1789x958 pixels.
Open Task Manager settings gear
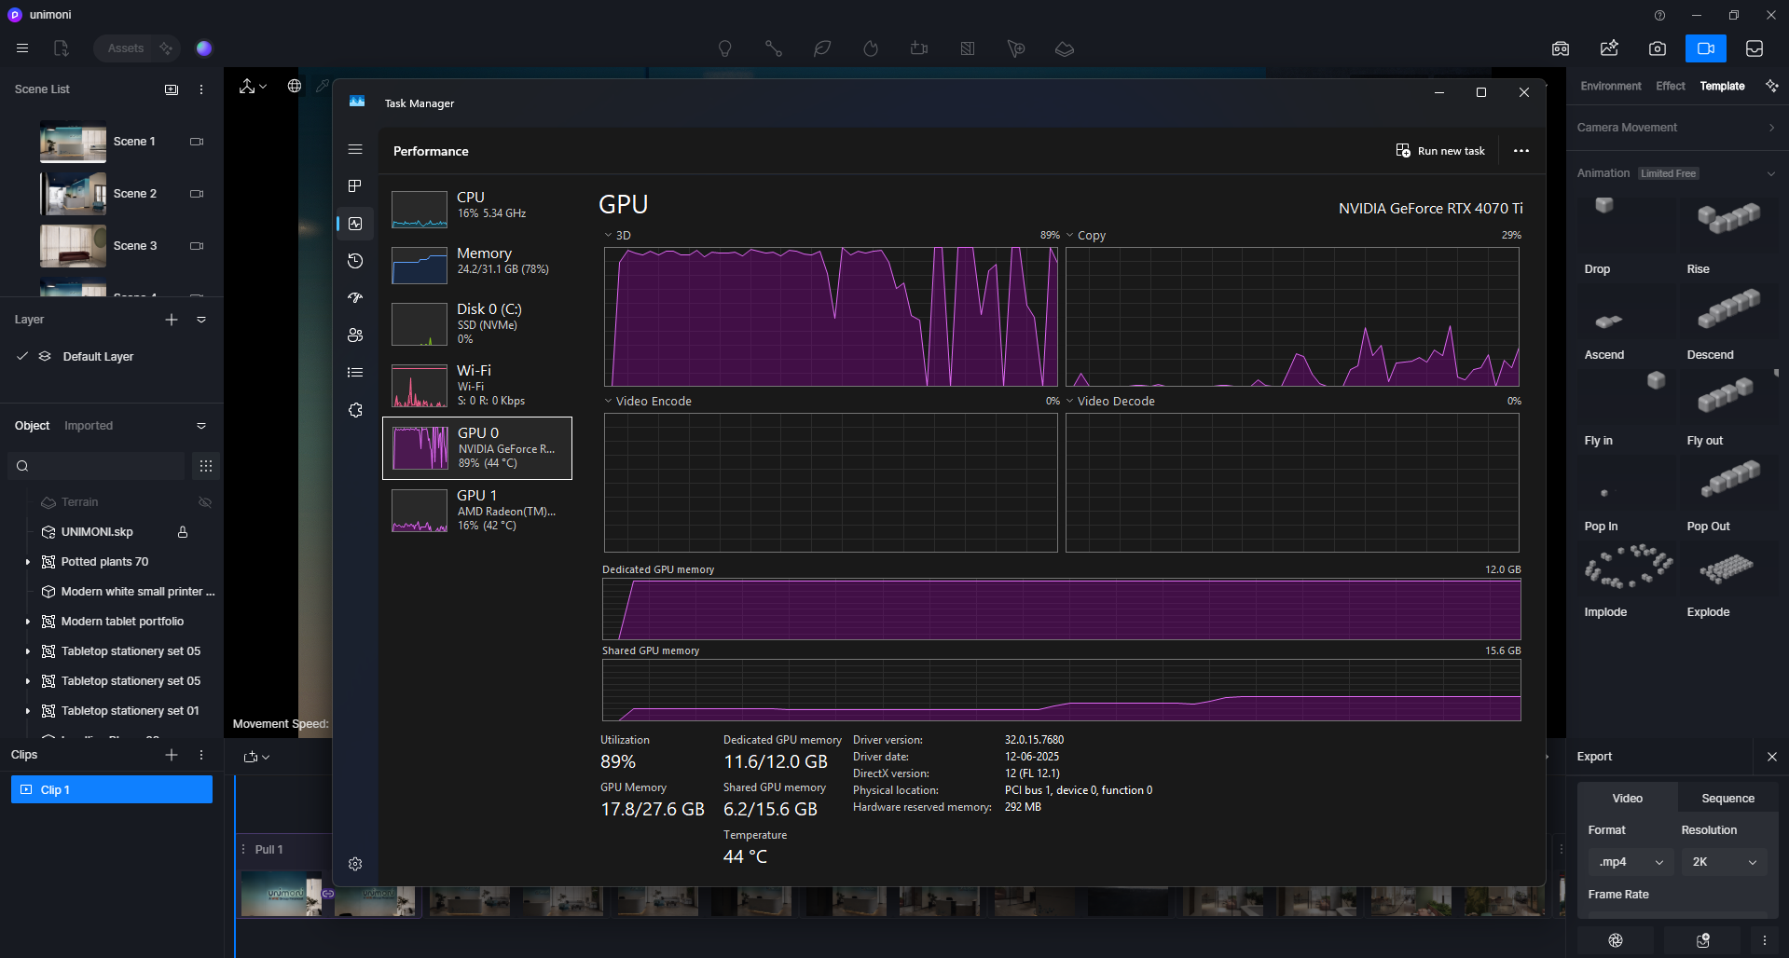click(355, 864)
